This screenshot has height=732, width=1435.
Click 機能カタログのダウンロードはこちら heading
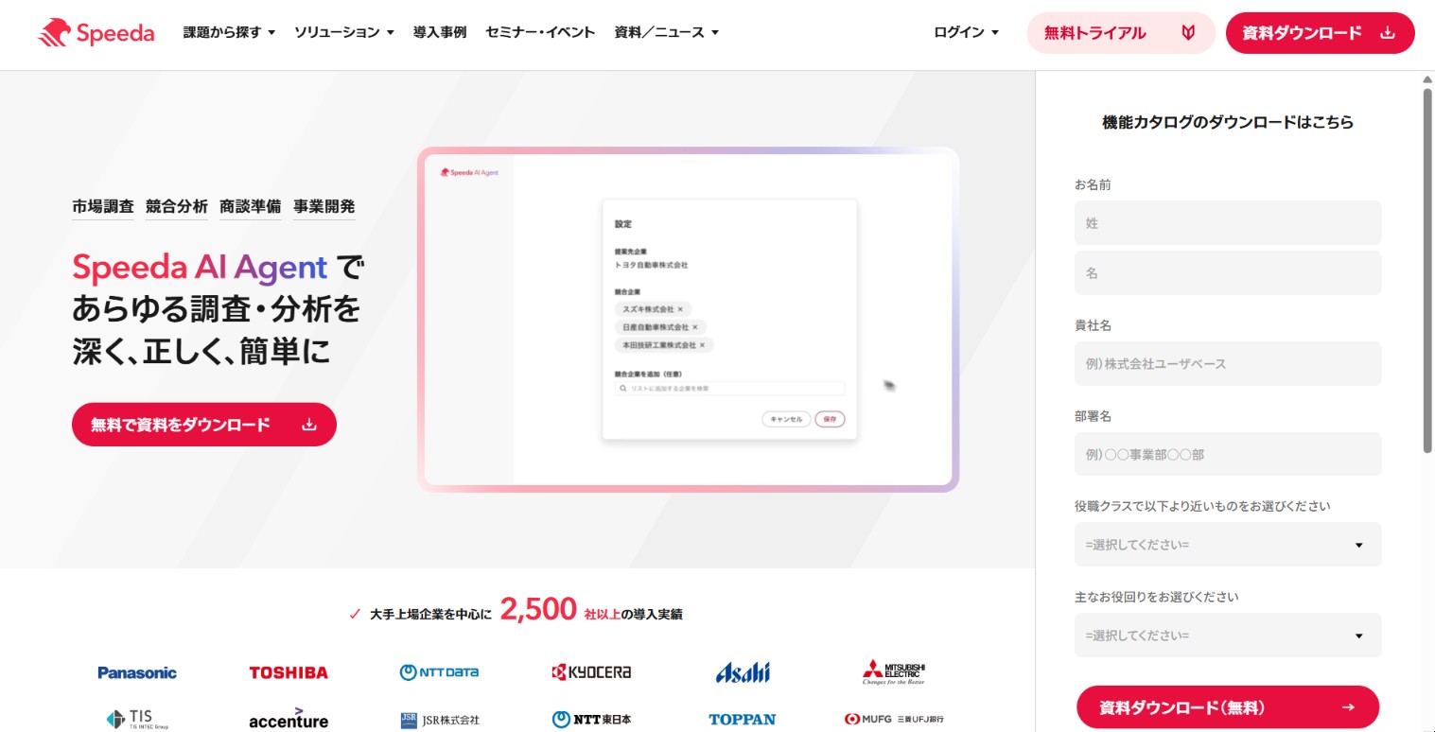tap(1228, 122)
